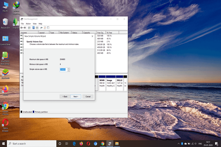This screenshot has width=221, height=147.
Task: Open the This PC desktop icon
Action: coord(6,6)
